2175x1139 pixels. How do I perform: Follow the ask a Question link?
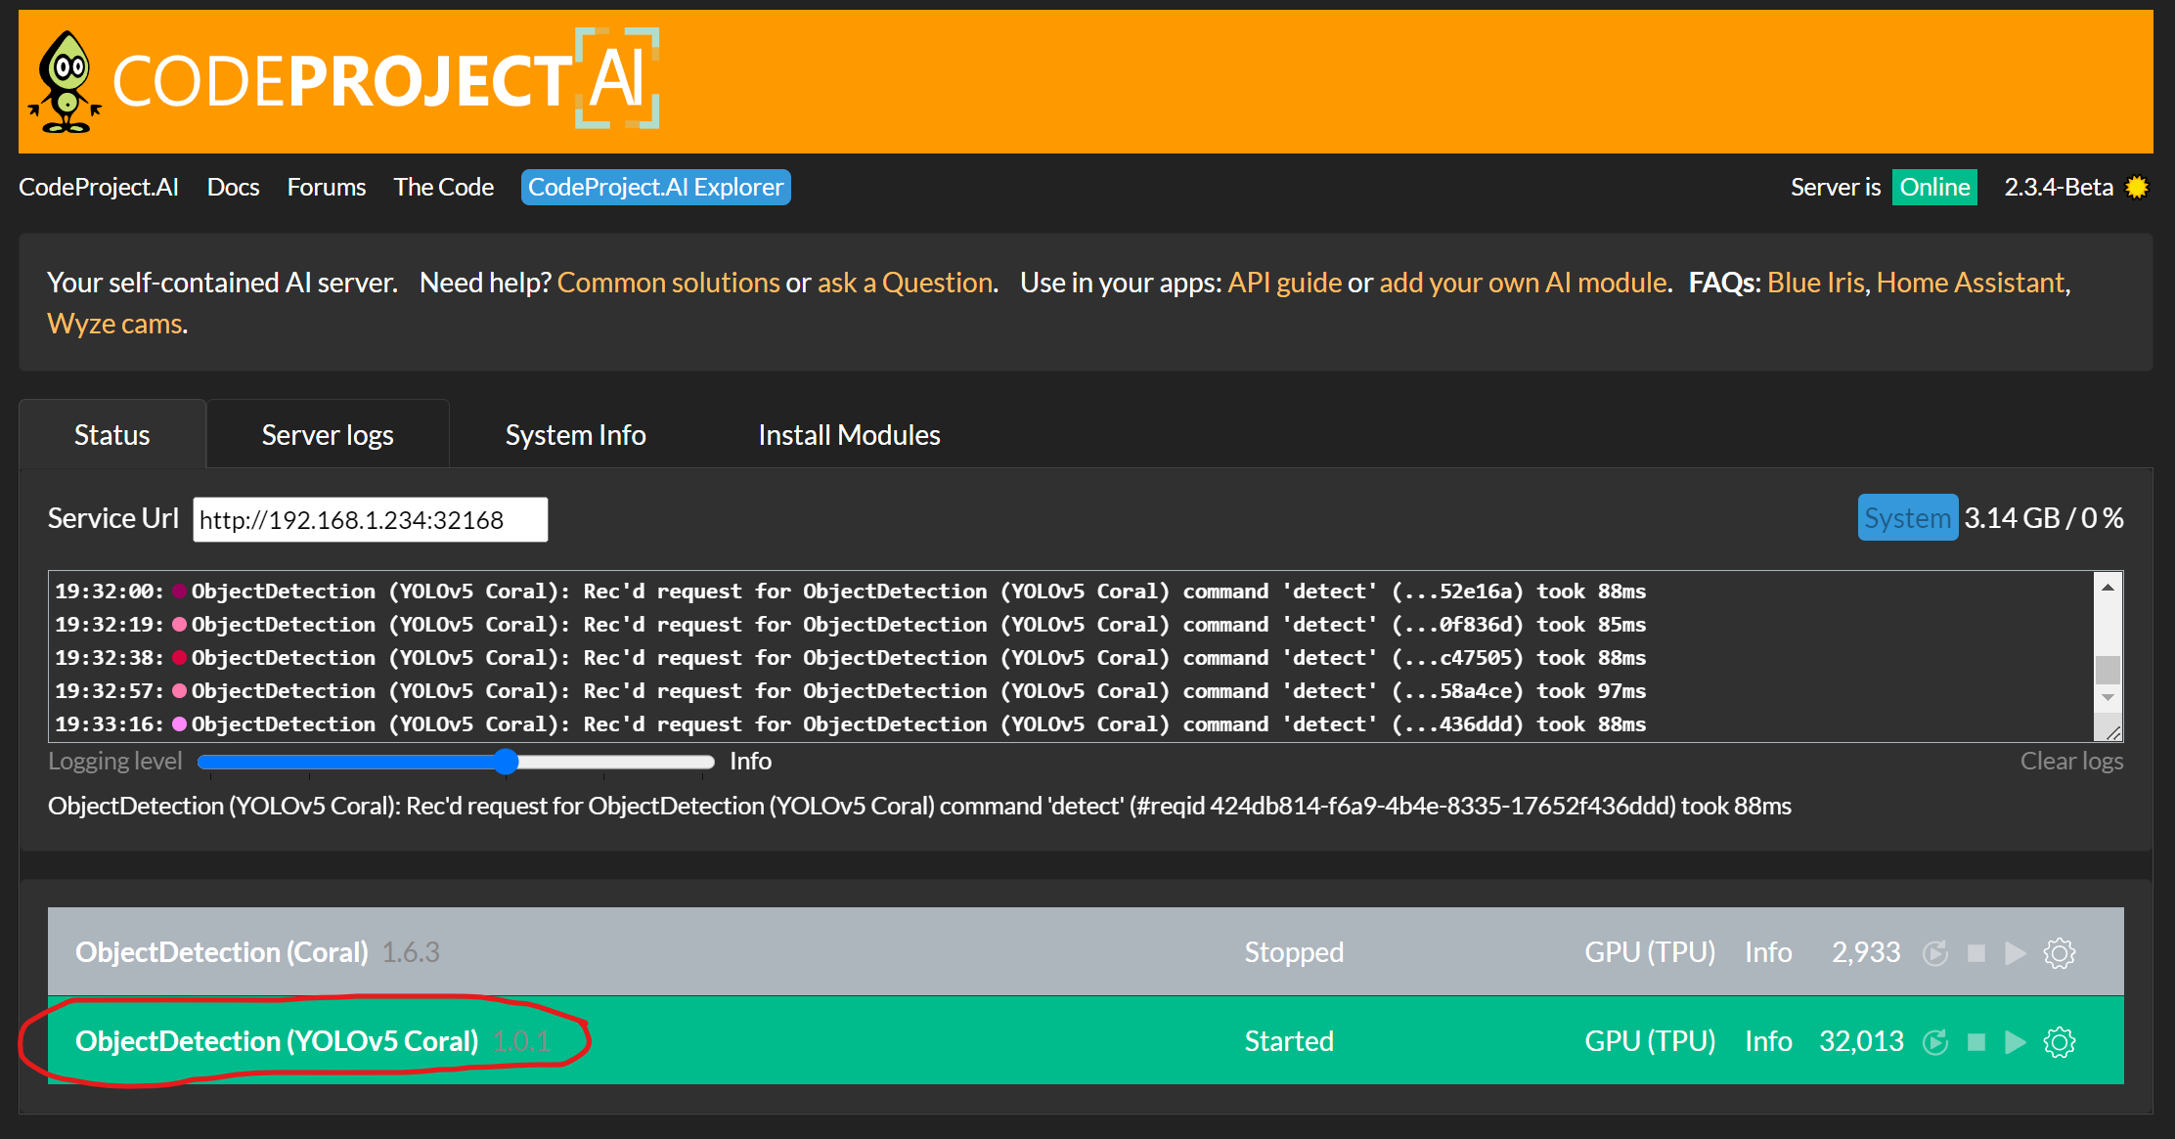(906, 283)
